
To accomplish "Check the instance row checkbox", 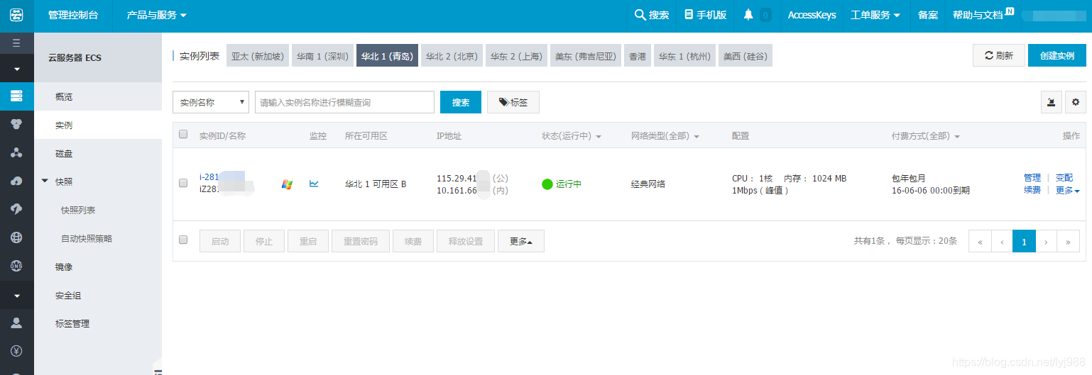I will [x=183, y=183].
